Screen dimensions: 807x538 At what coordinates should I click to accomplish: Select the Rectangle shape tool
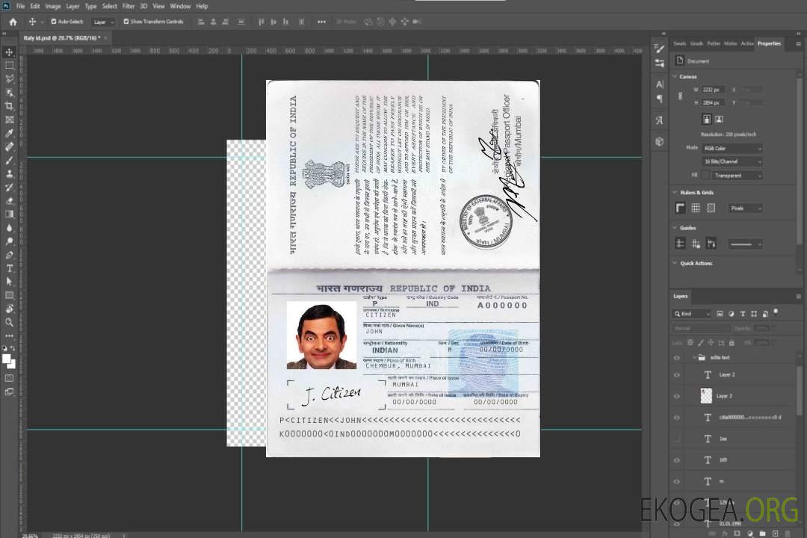[9, 295]
